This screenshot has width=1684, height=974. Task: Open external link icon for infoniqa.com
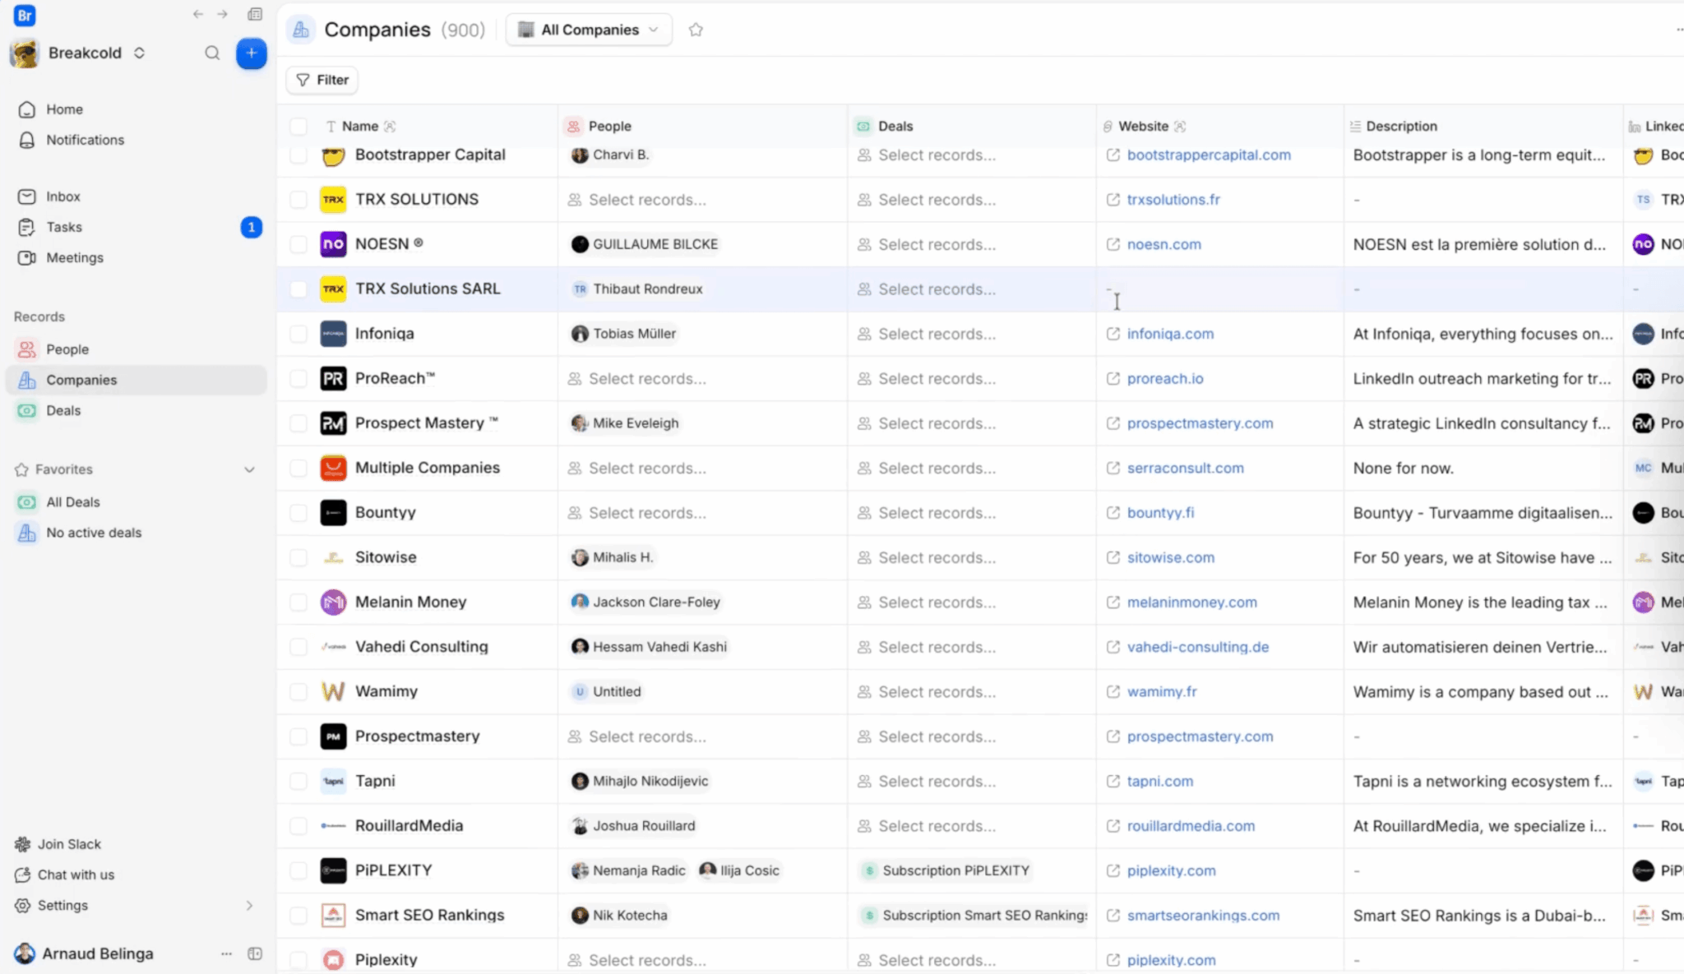click(x=1113, y=334)
